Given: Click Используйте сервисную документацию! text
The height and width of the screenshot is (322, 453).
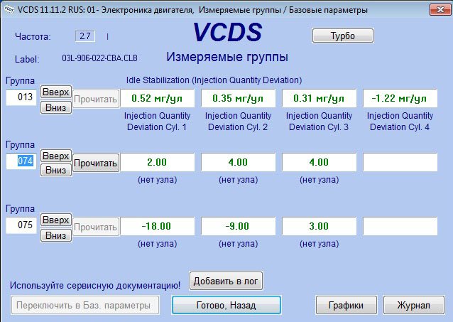Looking at the screenshot, I should pos(95,286).
